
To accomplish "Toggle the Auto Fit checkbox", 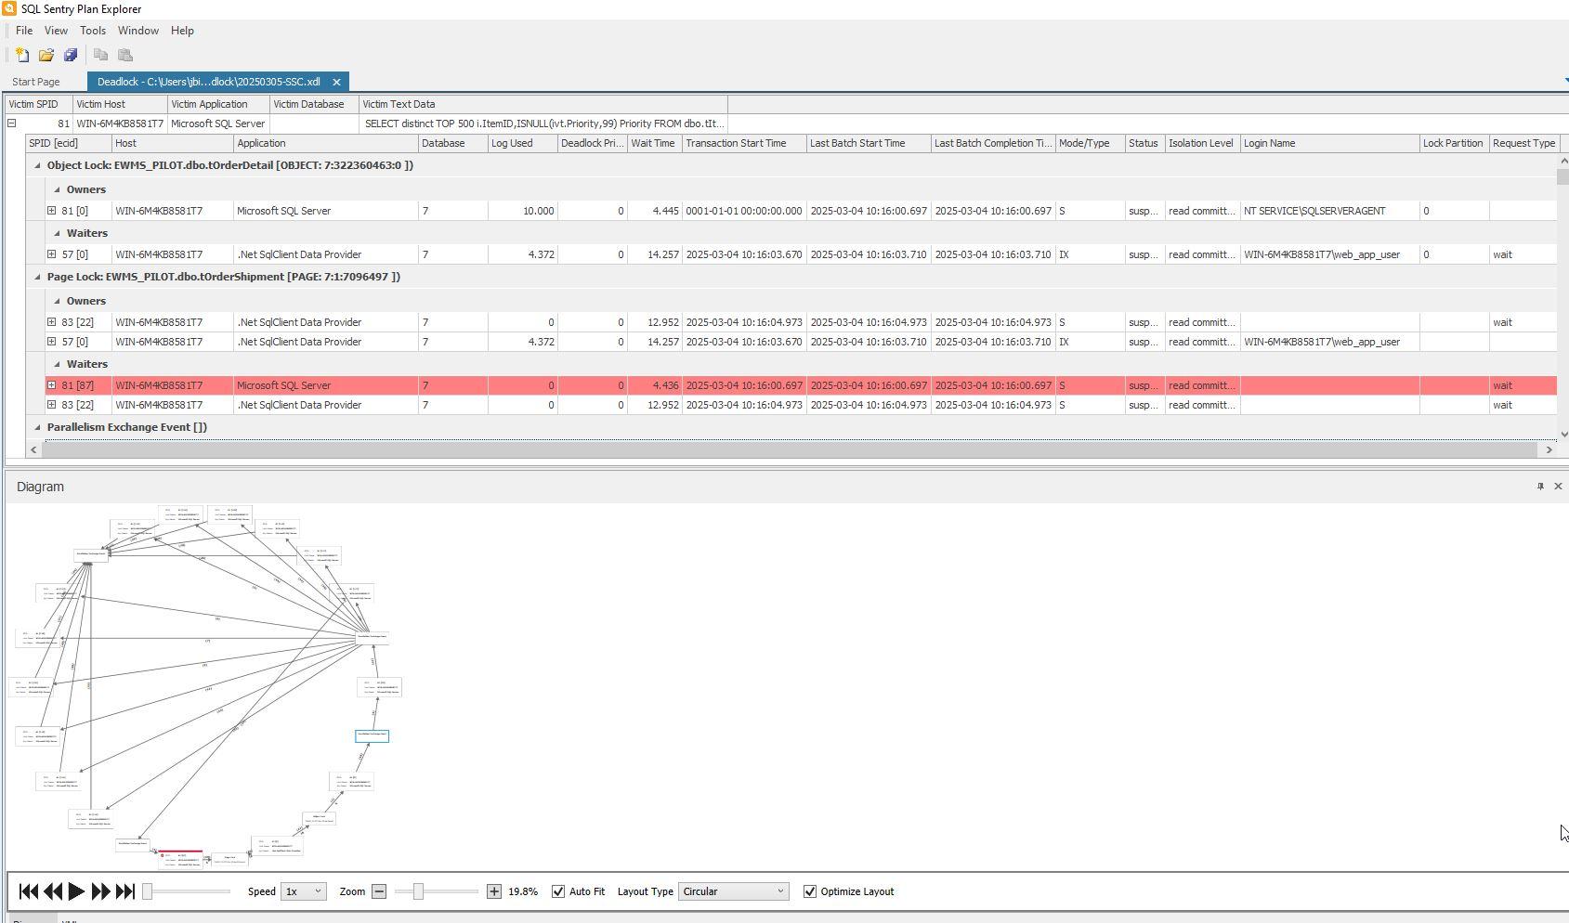I will pos(558,891).
